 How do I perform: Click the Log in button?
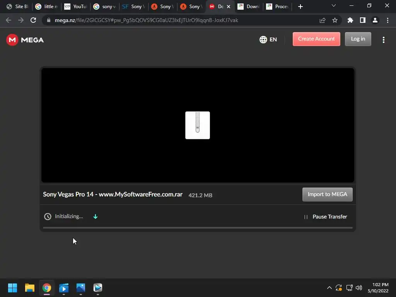(x=358, y=39)
